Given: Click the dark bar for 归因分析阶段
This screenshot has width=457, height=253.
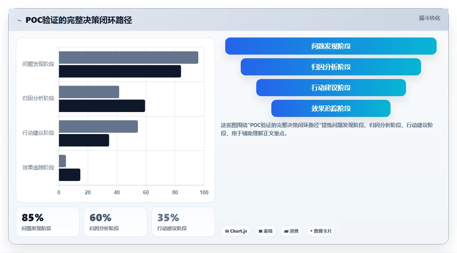Looking at the screenshot, I should click(102, 106).
